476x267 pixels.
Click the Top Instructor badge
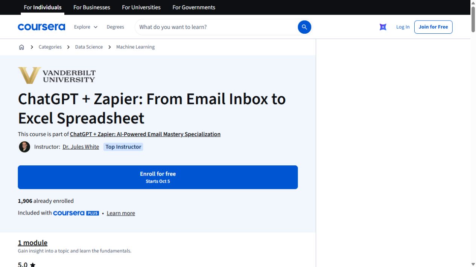123,147
